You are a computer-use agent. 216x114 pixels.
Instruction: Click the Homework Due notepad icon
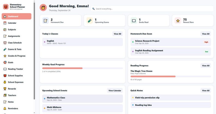(x=45, y=21)
